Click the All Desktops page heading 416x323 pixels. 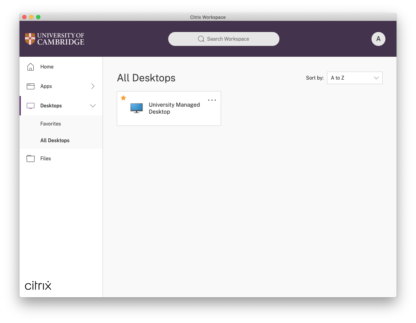pos(146,78)
